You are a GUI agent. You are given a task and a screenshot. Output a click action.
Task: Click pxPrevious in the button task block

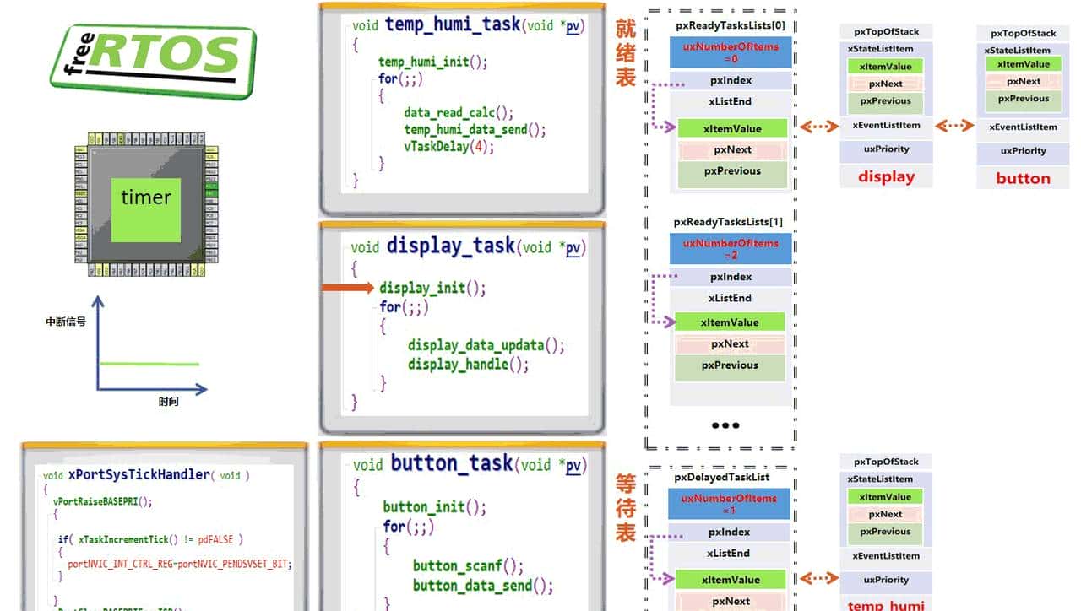[x=1024, y=100]
